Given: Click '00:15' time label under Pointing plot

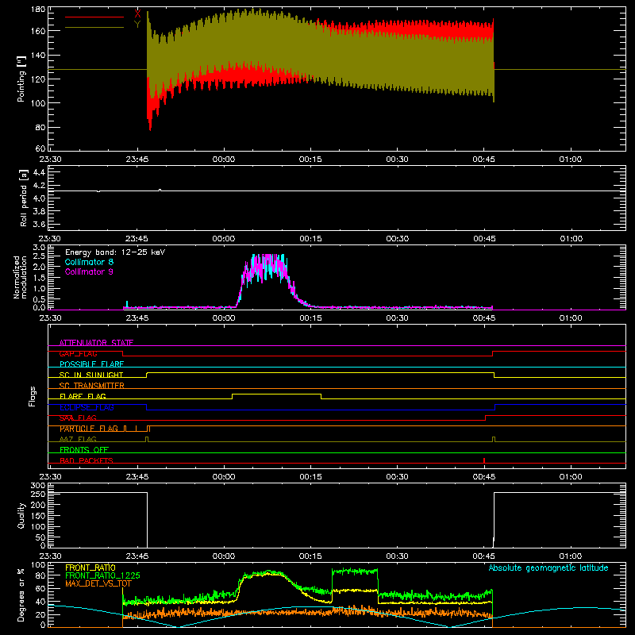Looking at the screenshot, I should coord(310,160).
